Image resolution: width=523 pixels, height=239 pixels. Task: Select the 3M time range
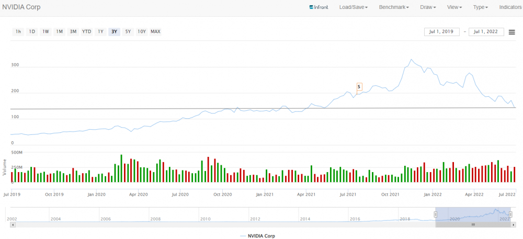73,32
